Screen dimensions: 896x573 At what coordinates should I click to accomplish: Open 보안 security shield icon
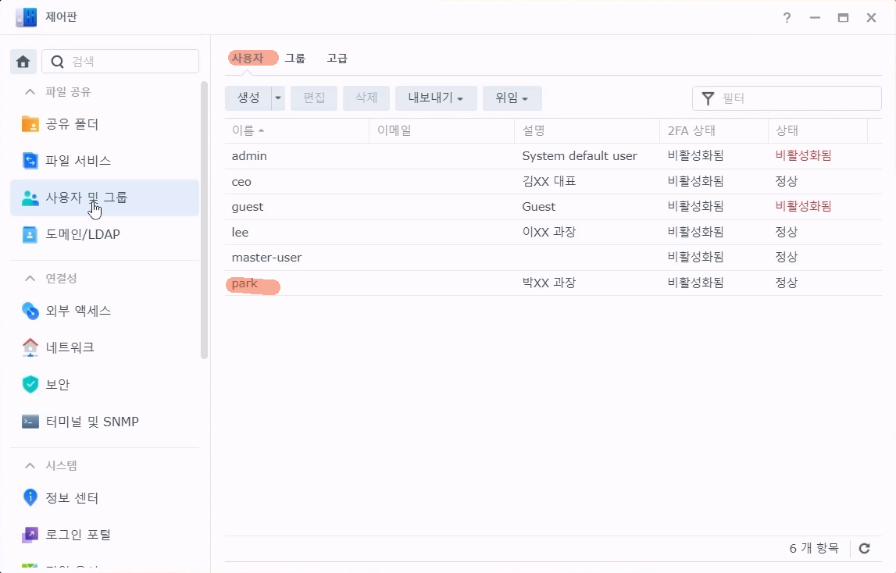coord(30,385)
